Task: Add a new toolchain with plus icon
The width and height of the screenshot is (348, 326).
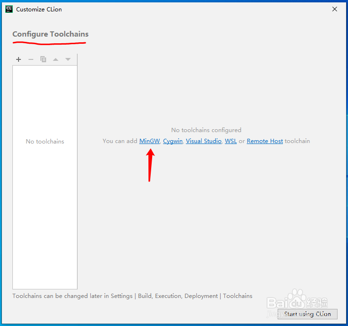Action: pyautogui.click(x=19, y=59)
